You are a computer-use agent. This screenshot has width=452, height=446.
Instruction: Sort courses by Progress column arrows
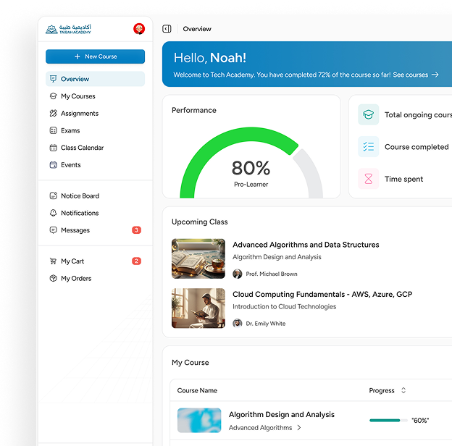coord(403,391)
